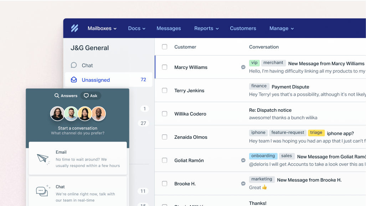Open New Message from Brooke H.
This screenshot has width=366, height=206.
click(x=309, y=180)
